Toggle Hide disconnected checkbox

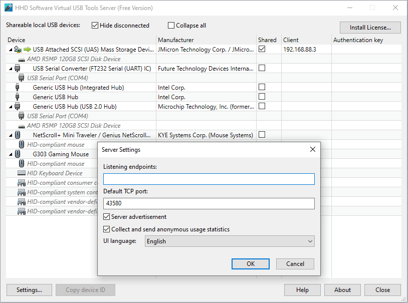tap(95, 26)
